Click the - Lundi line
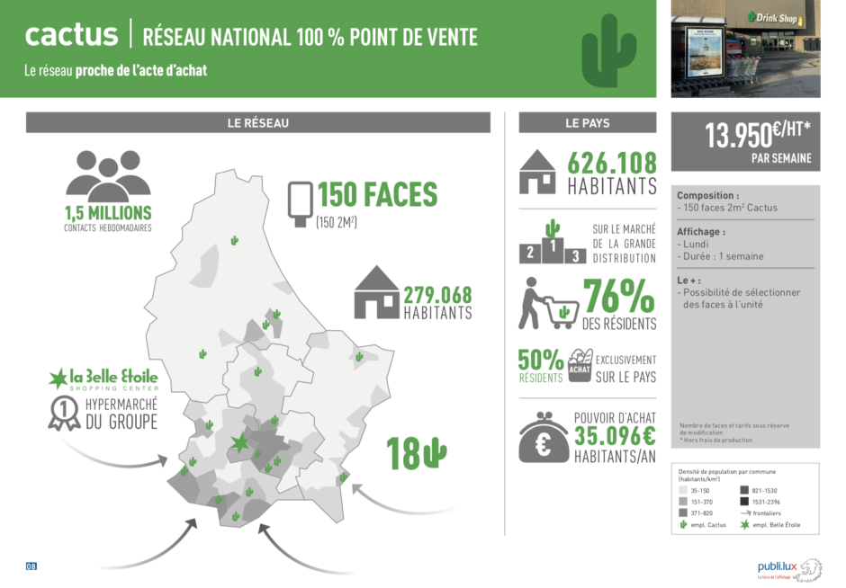 pyautogui.click(x=693, y=245)
